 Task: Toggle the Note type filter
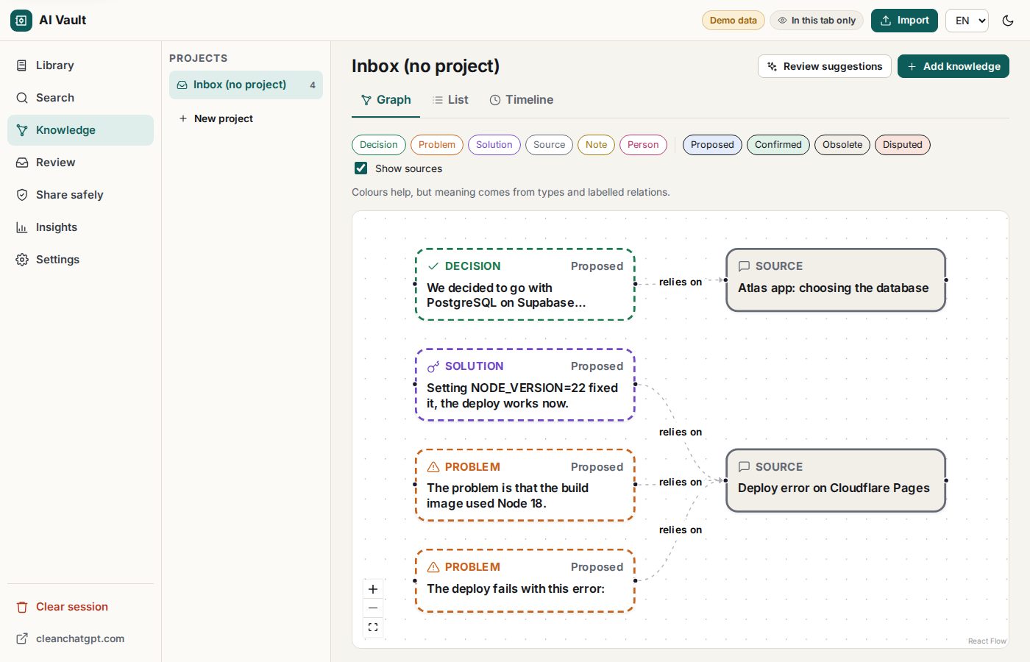pyautogui.click(x=597, y=145)
